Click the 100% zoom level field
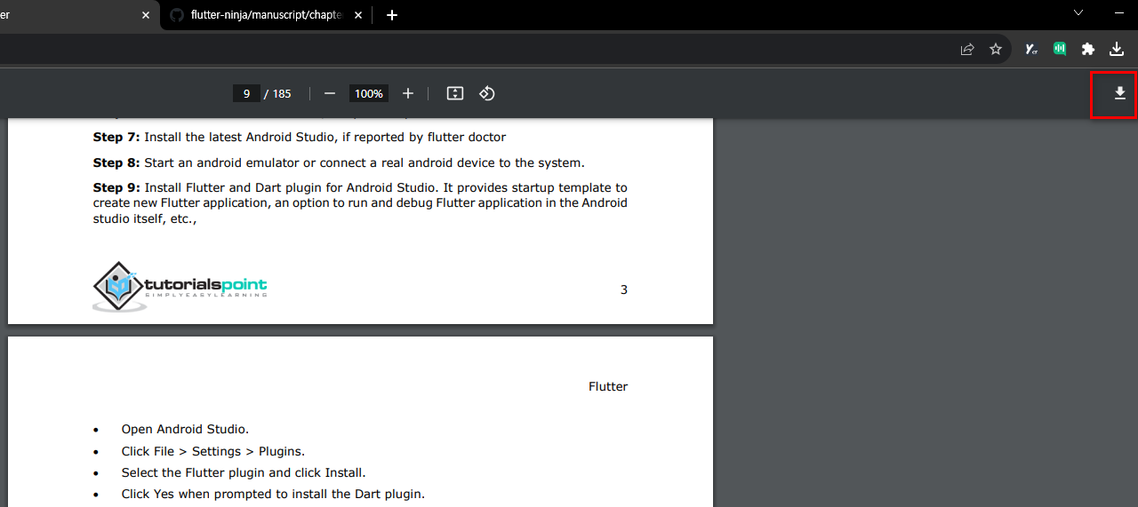1138x507 pixels. click(368, 93)
